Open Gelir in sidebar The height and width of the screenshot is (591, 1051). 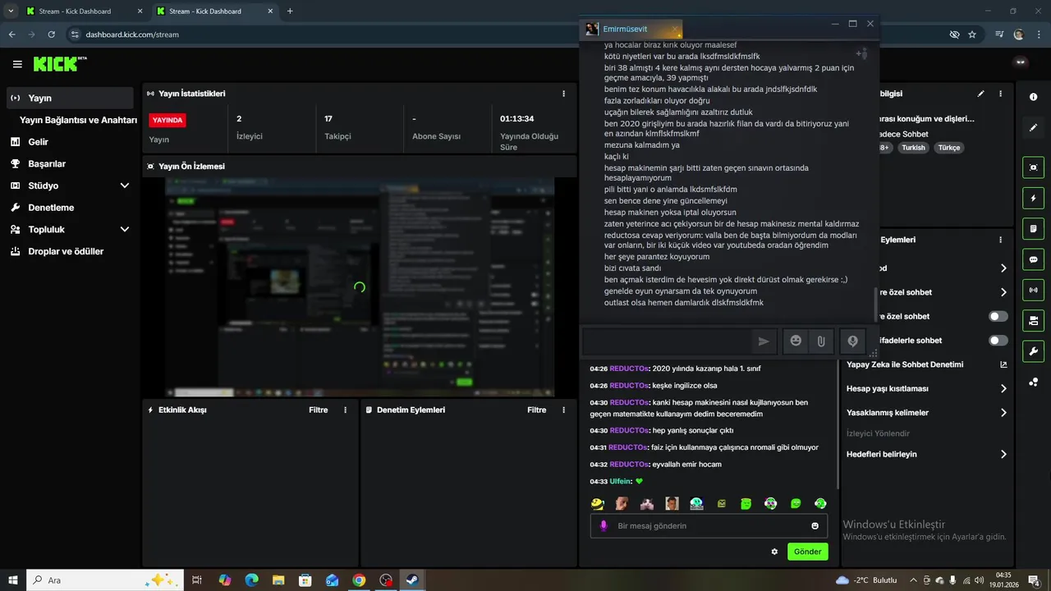[70, 142]
